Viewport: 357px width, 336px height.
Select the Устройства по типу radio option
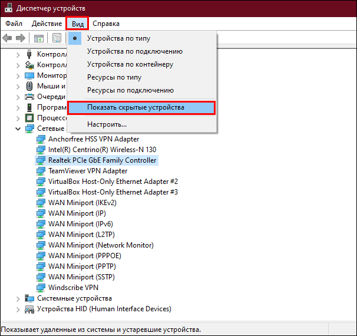coord(142,38)
